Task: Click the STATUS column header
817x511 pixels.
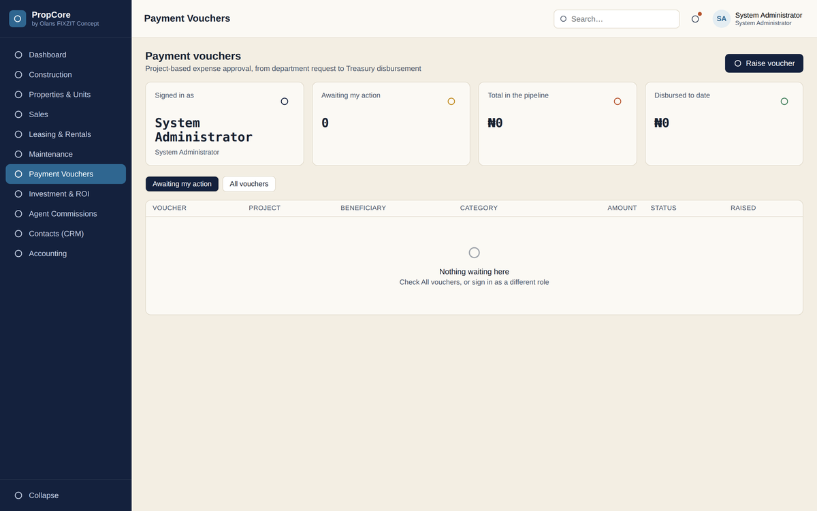Action: [663, 208]
